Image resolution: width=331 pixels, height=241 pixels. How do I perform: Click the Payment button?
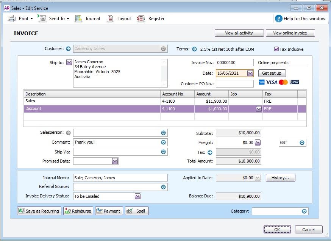(x=109, y=211)
